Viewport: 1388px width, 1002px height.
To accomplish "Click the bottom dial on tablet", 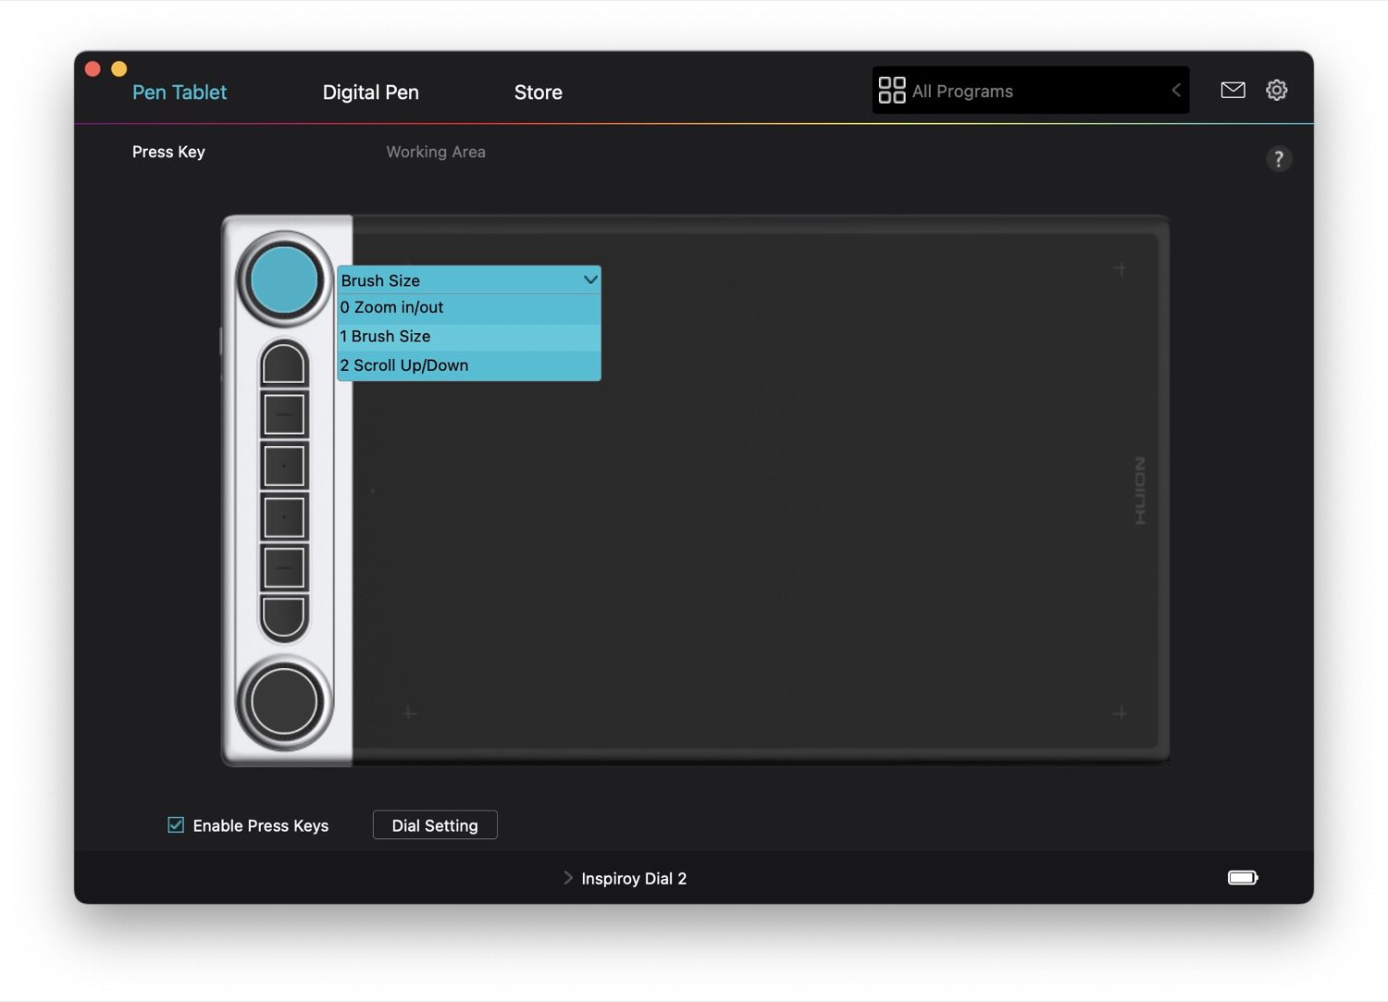I will tap(284, 701).
